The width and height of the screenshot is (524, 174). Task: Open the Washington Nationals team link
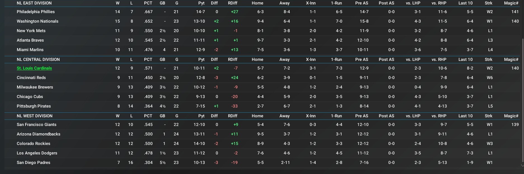37,21
